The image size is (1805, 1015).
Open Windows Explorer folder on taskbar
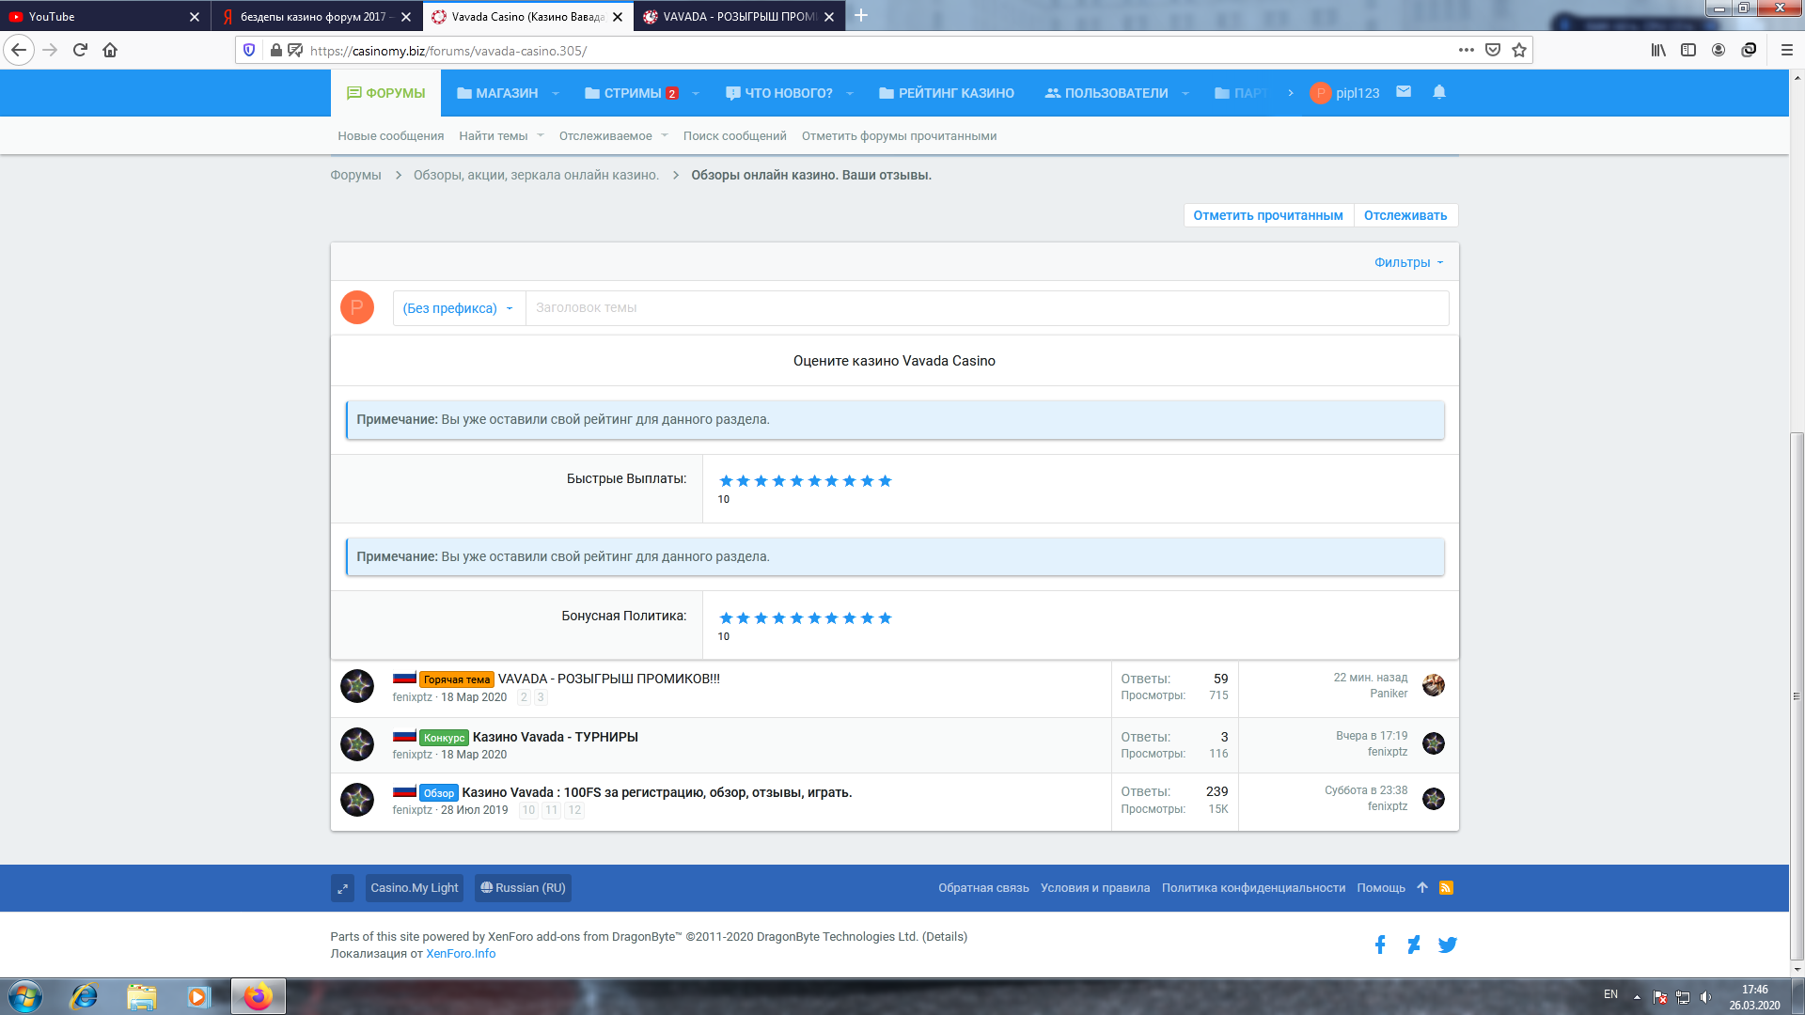point(141,996)
